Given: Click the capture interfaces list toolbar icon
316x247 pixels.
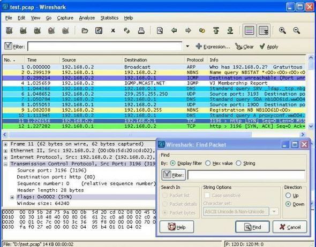Looking at the screenshot, I should pyautogui.click(x=9, y=30).
